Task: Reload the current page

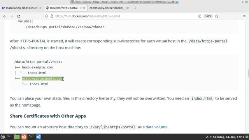Action: tap(19, 16)
